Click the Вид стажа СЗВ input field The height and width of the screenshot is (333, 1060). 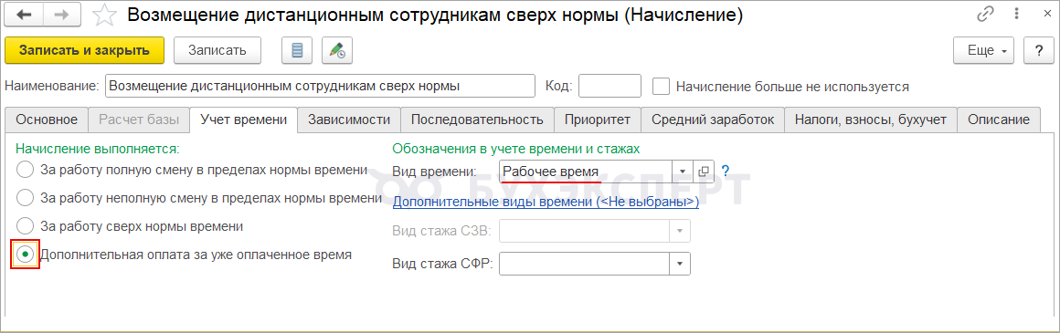coord(584,230)
